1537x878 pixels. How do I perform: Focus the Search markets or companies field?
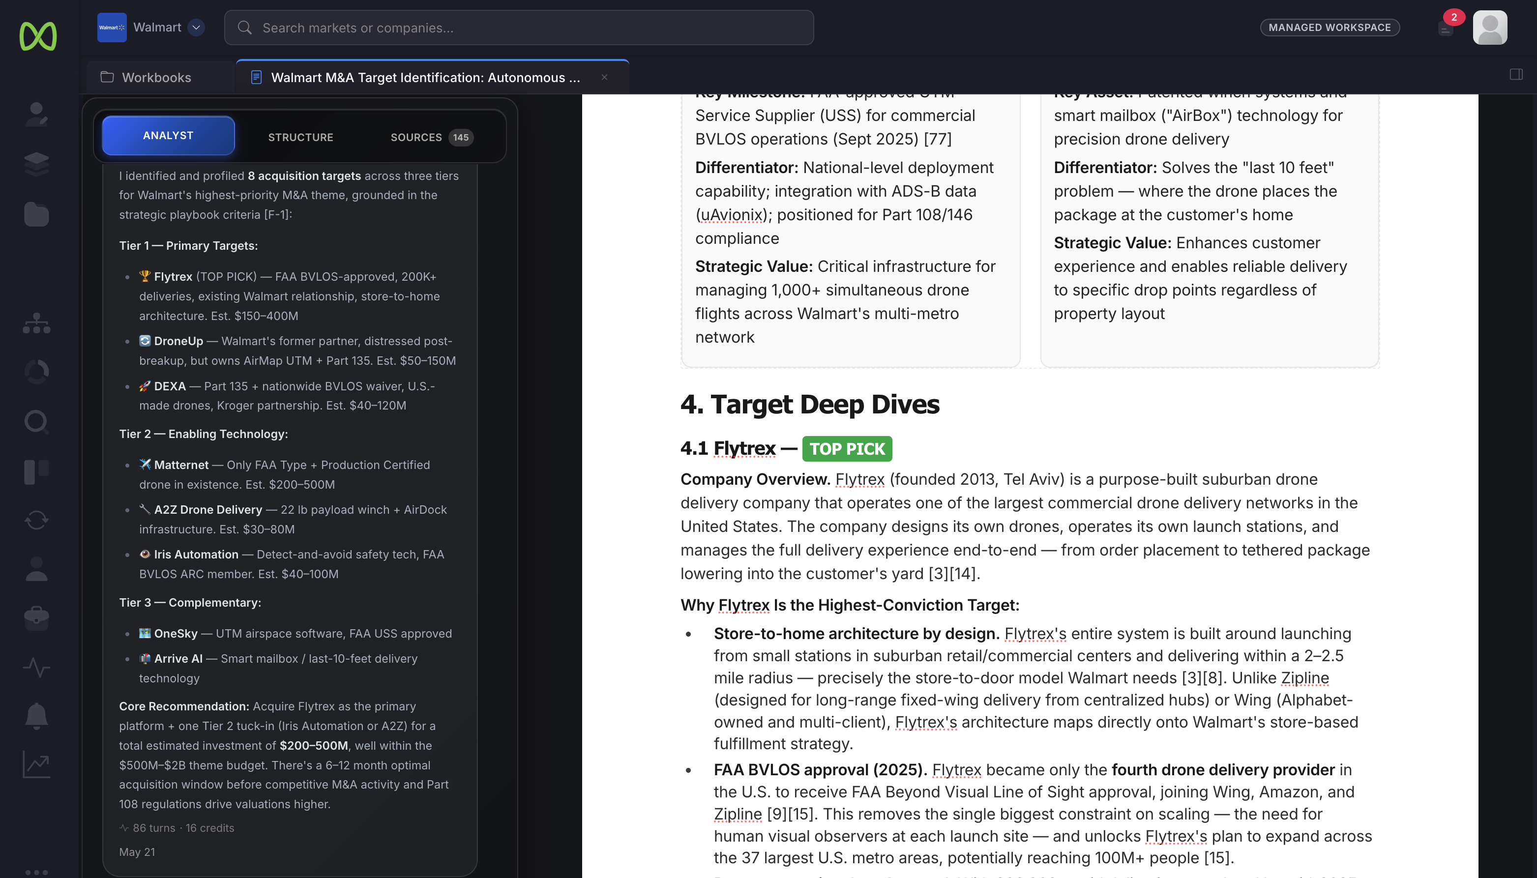(x=519, y=27)
